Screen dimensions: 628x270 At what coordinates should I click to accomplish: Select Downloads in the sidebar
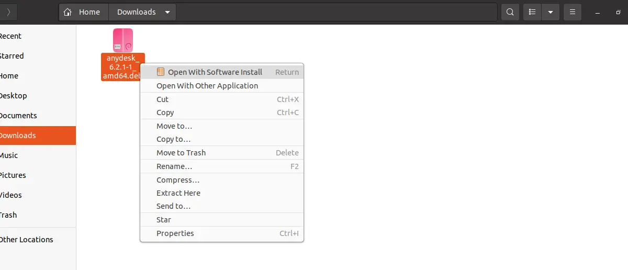click(x=38, y=136)
